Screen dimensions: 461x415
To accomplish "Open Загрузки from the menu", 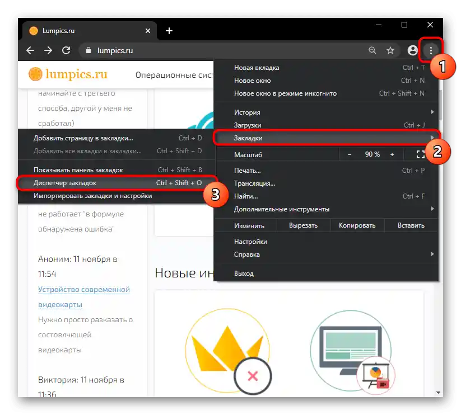I will pyautogui.click(x=327, y=125).
